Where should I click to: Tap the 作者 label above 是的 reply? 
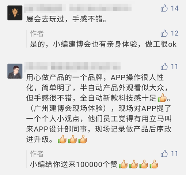pos(37,34)
